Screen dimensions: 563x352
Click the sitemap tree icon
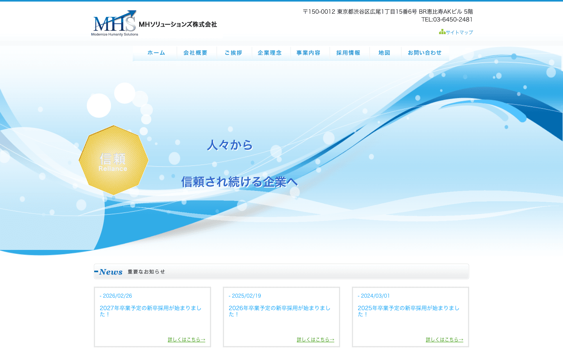tap(442, 32)
